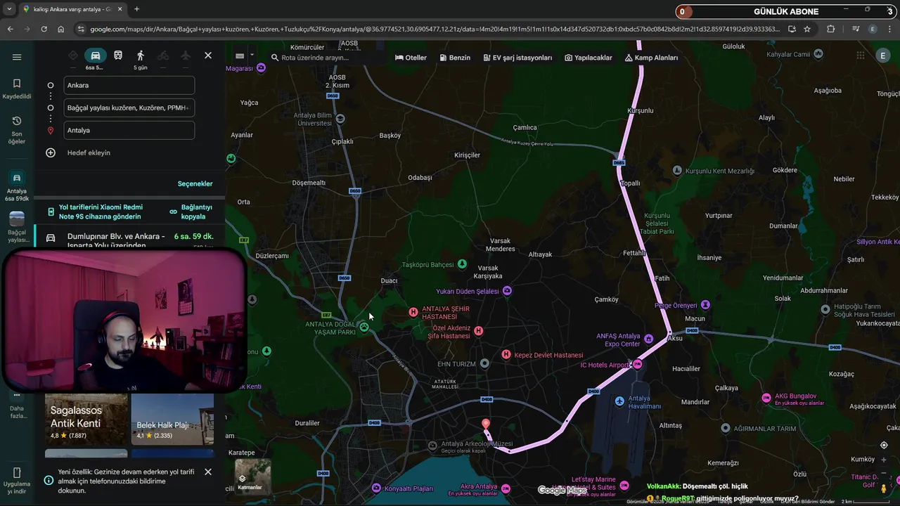Click Özel Akdeniz Şifa Hastanesi marker
Image resolution: width=900 pixels, height=506 pixels.
(x=478, y=331)
